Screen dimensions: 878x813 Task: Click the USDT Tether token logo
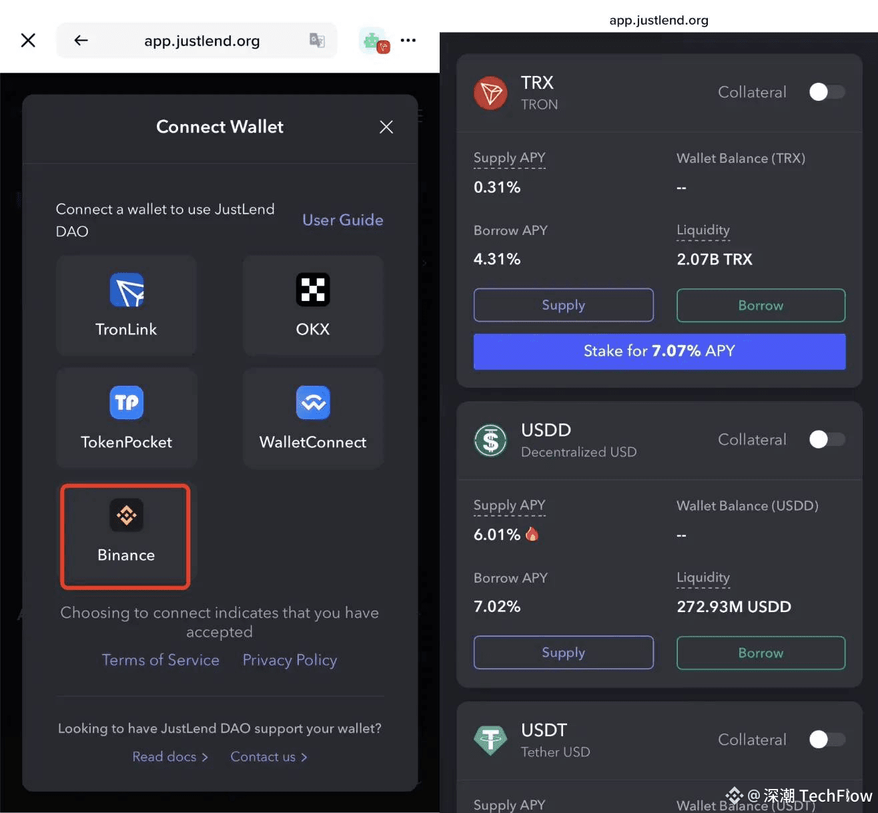pyautogui.click(x=490, y=740)
